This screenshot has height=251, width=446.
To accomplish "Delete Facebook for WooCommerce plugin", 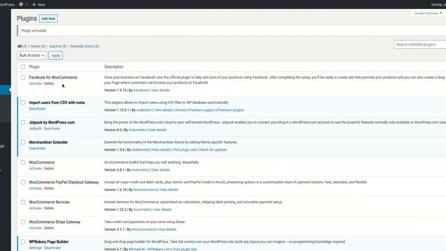I will 49,84.
